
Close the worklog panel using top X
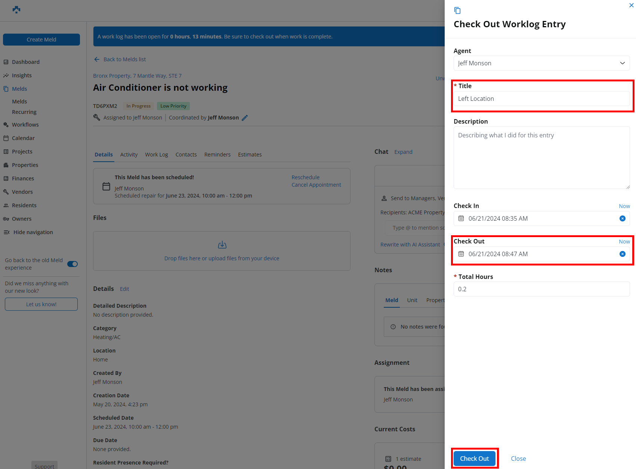pos(631,5)
